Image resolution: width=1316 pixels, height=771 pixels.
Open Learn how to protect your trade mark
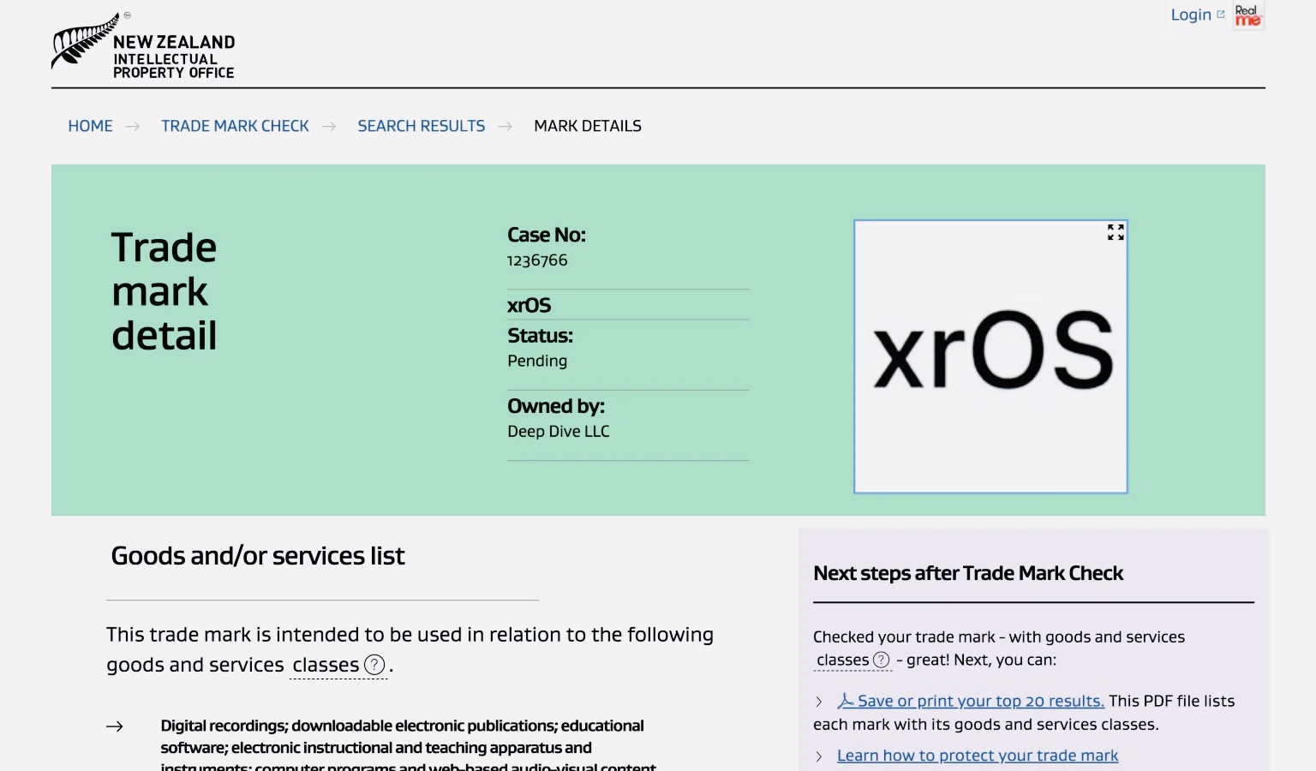pos(978,756)
